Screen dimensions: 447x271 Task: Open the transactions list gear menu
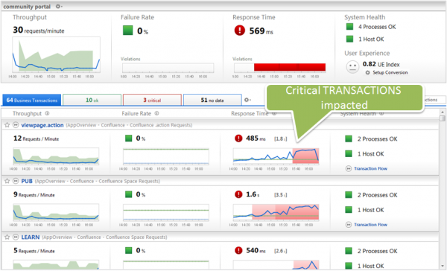(x=247, y=100)
